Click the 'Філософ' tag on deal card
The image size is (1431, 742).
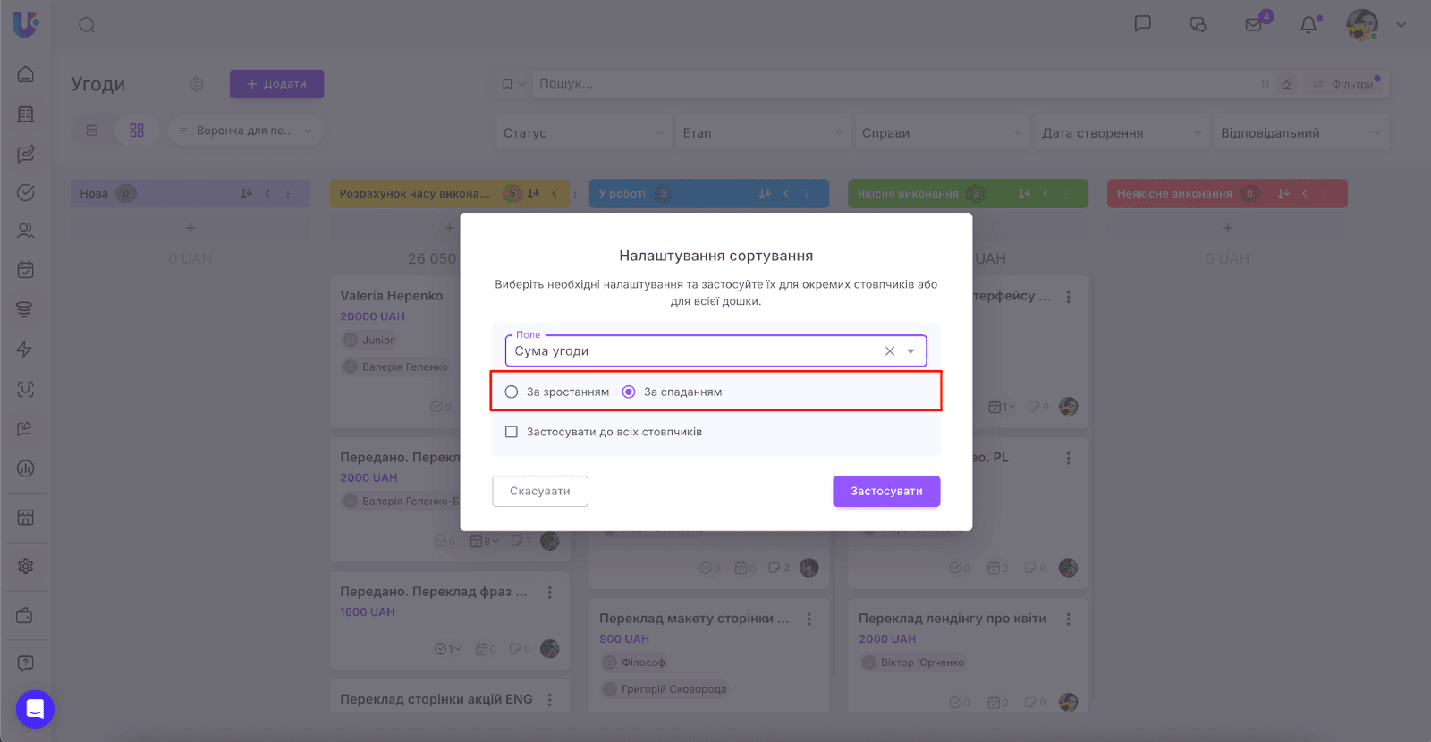634,662
